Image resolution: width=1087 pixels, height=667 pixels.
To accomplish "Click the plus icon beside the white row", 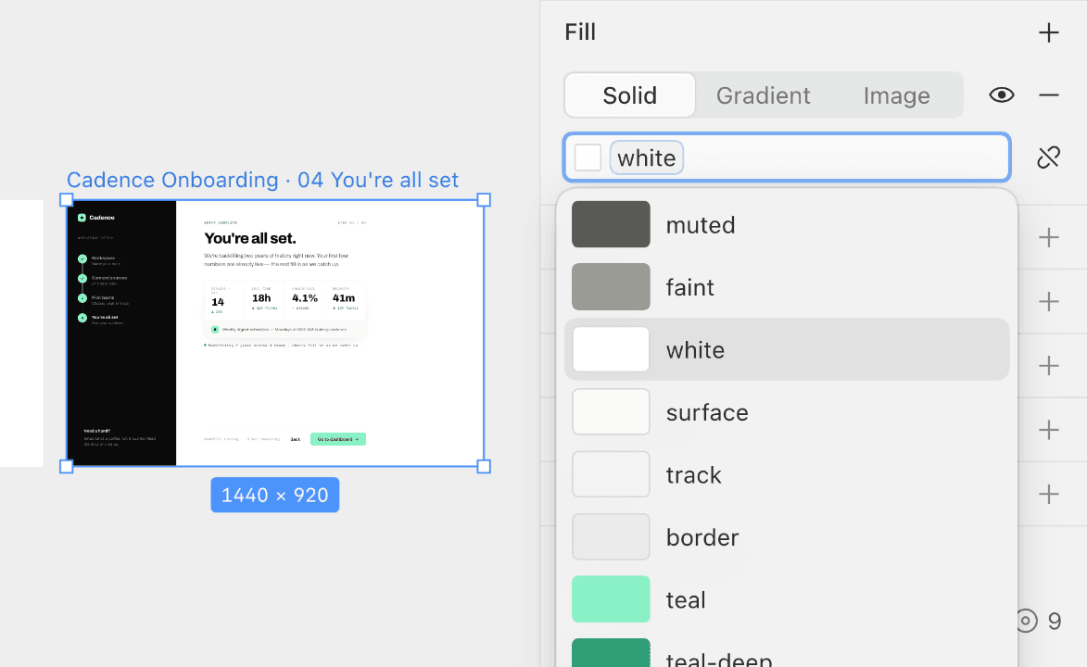I will [x=1049, y=365].
